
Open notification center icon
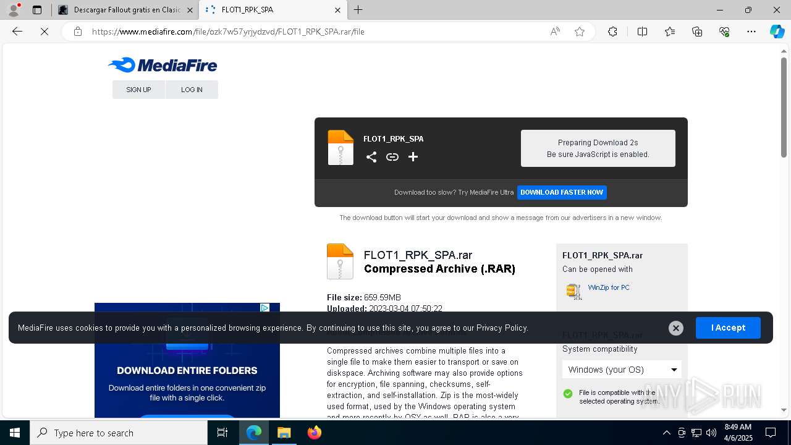771,433
